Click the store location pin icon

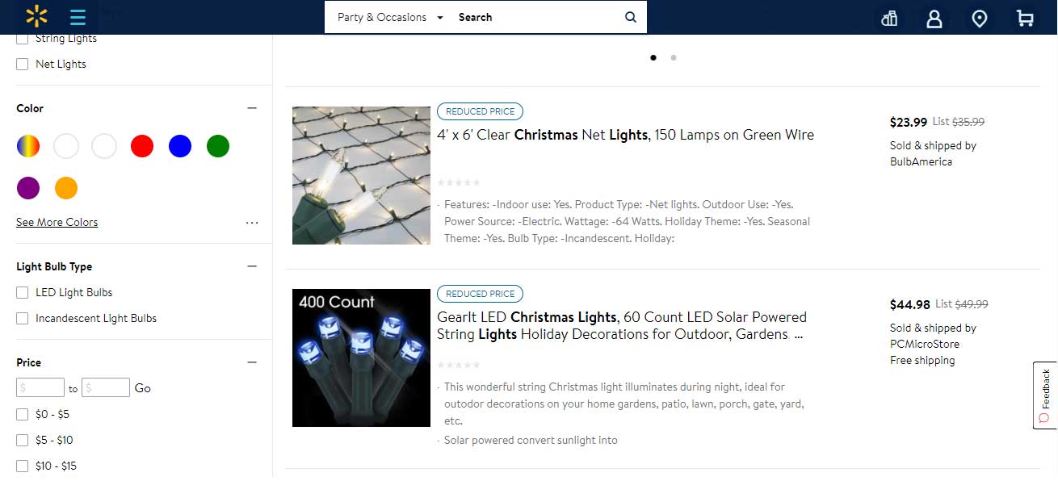[x=980, y=18]
